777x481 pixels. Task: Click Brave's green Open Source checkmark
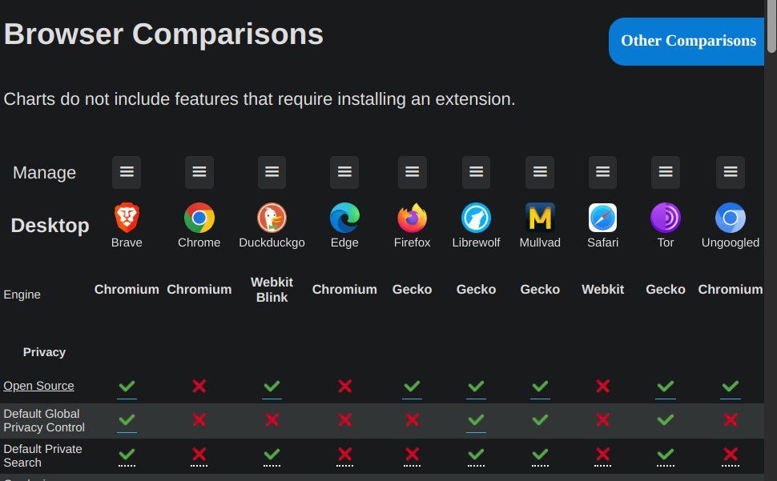coord(127,386)
